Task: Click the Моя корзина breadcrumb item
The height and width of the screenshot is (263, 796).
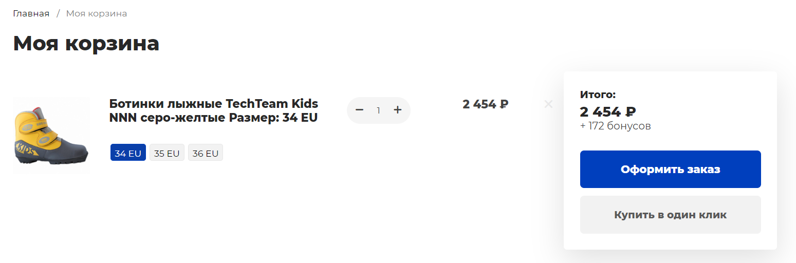Action: pos(97,13)
